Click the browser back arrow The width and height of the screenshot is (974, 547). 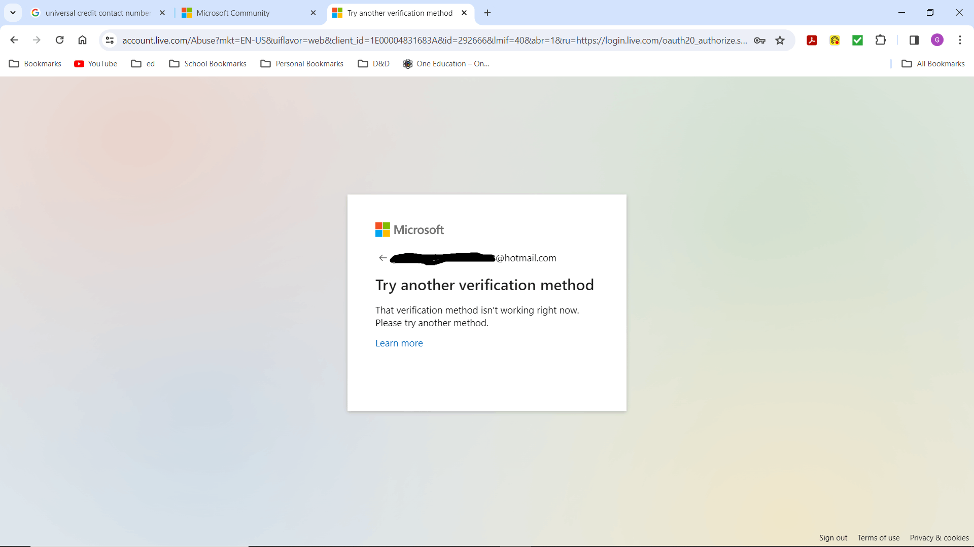click(x=14, y=40)
